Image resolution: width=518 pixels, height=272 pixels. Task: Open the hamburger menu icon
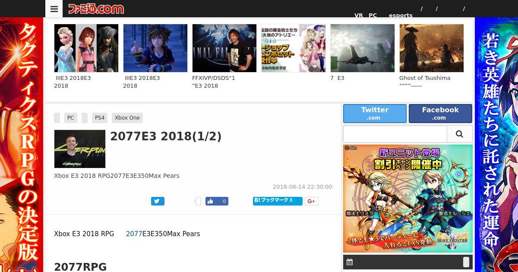[54, 9]
